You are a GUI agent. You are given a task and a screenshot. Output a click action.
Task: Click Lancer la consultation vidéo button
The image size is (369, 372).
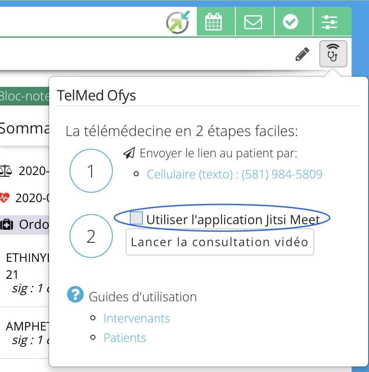(220, 242)
